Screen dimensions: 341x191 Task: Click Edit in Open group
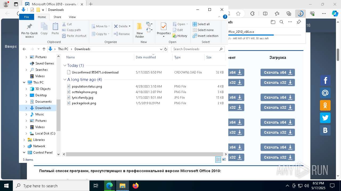point(178,30)
